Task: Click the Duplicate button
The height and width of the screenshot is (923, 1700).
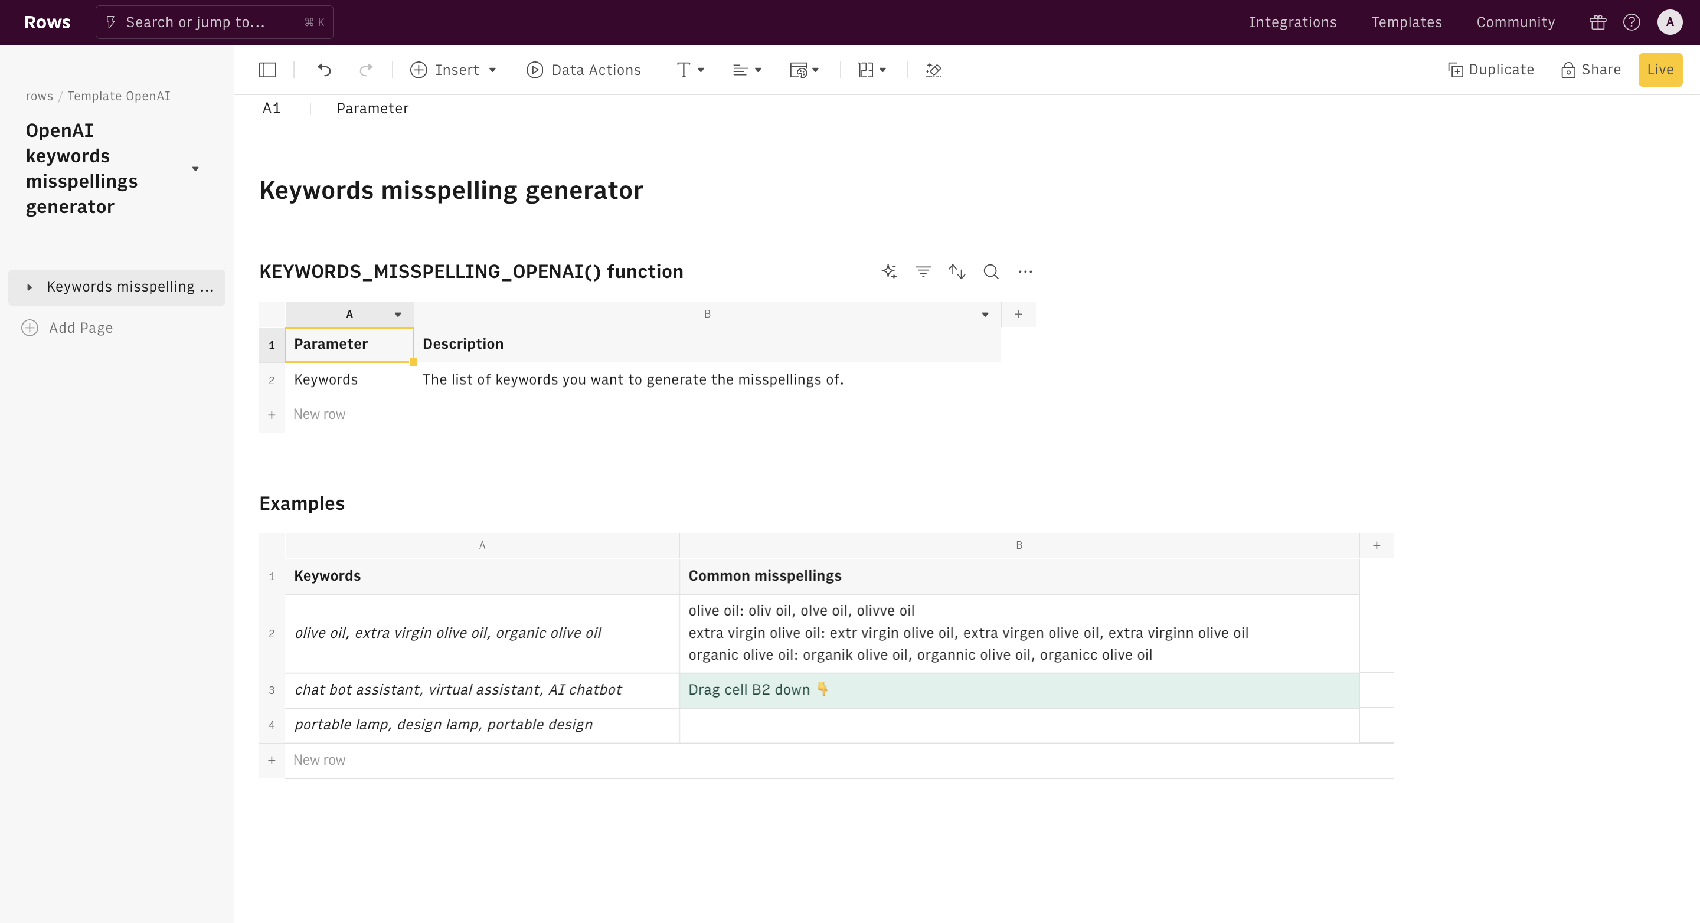Action: 1491,70
